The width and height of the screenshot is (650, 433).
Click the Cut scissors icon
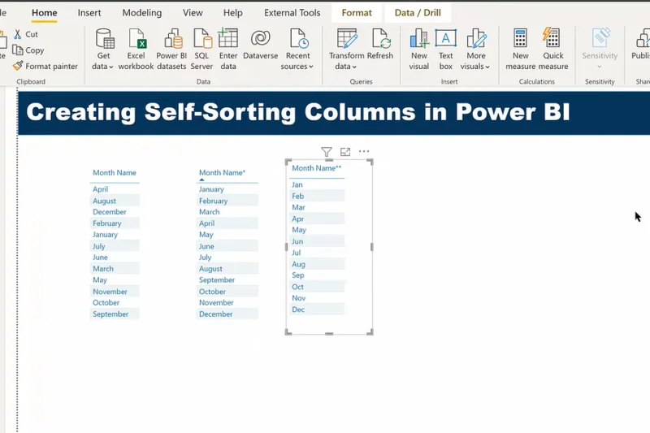[x=18, y=34]
